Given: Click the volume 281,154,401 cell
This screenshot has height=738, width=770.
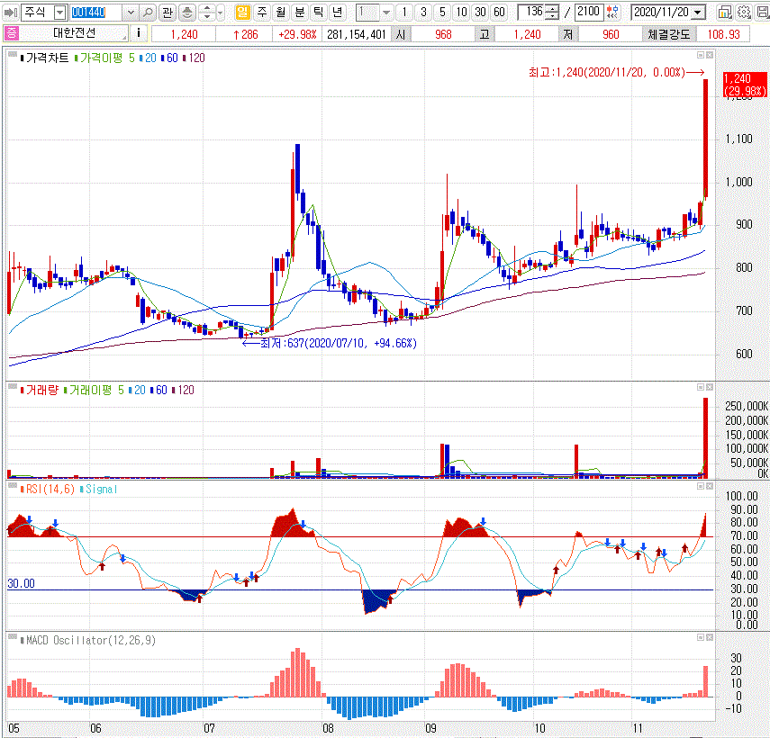Looking at the screenshot, I should pos(357,34).
